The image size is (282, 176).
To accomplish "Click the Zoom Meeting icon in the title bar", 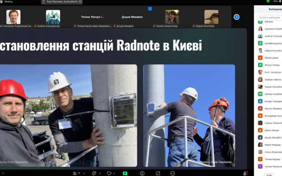I will point(1,2).
